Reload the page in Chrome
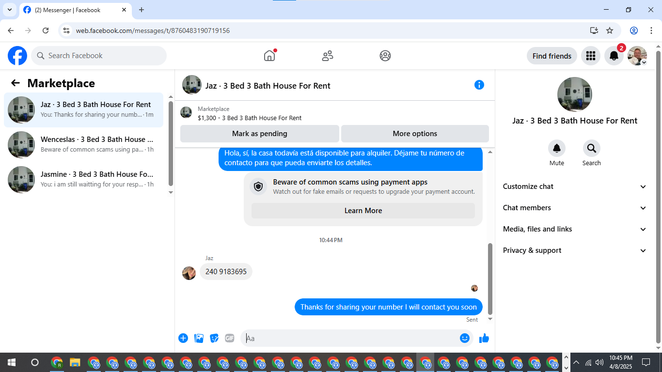 (46, 31)
